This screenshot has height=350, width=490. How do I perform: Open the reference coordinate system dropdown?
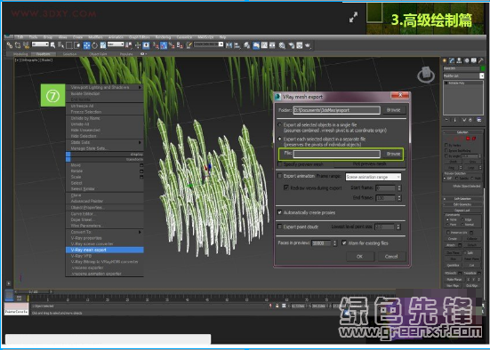click(x=116, y=44)
